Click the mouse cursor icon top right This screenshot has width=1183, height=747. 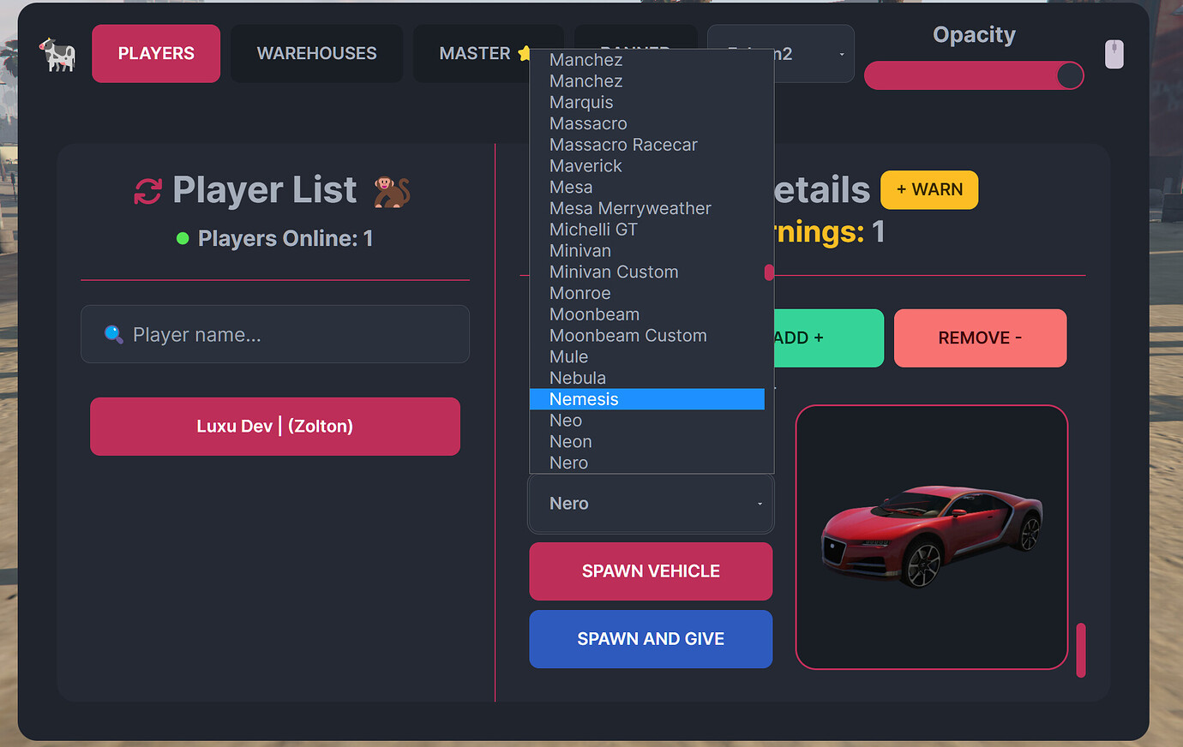coord(1114,53)
